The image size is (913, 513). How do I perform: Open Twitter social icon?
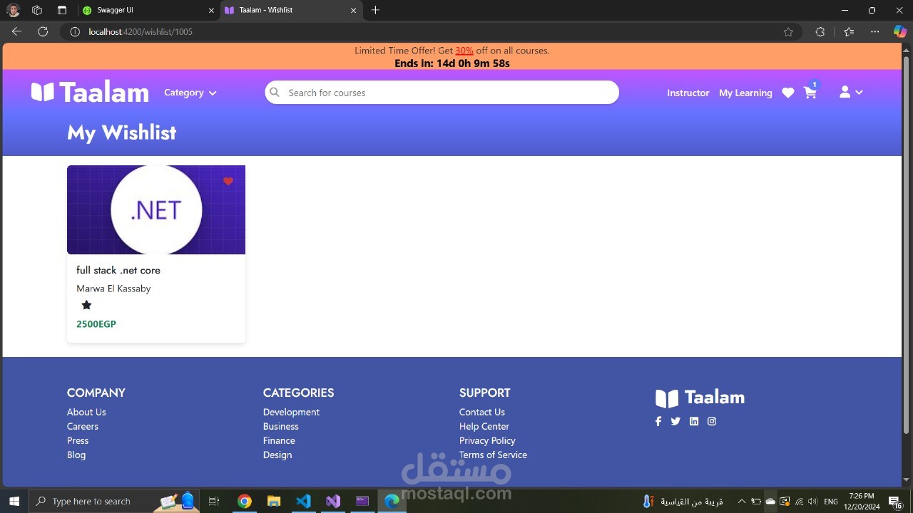pos(675,421)
